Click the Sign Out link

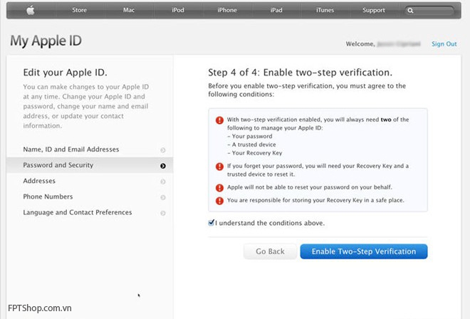click(444, 43)
